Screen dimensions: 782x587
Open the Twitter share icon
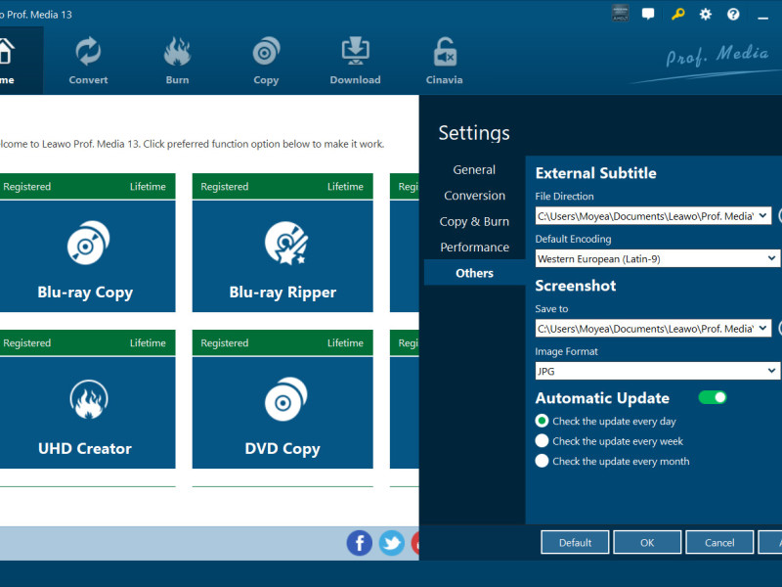[x=392, y=543]
